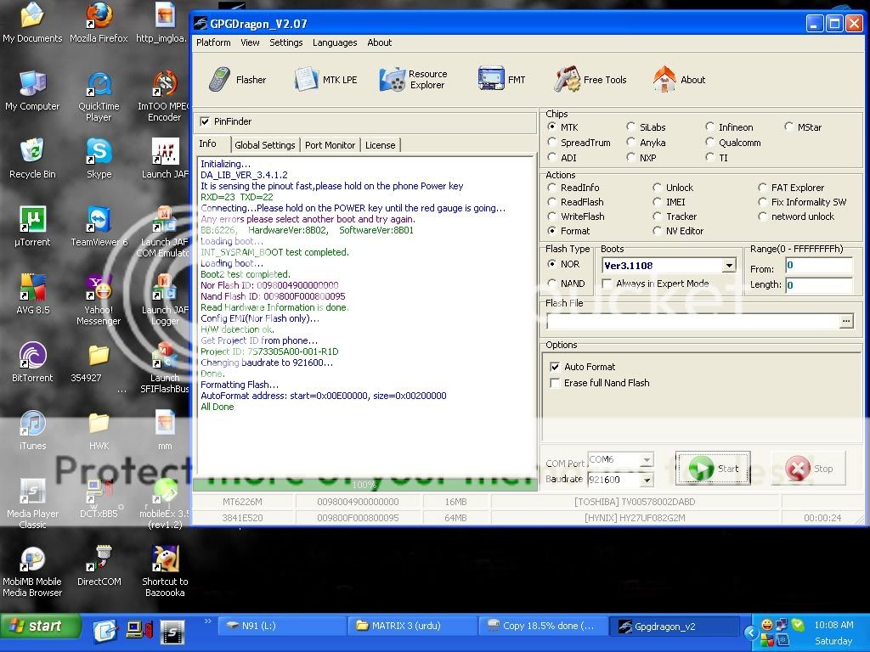Open My Documents desktop icon
Viewport: 870px width, 652px height.
coord(32,23)
